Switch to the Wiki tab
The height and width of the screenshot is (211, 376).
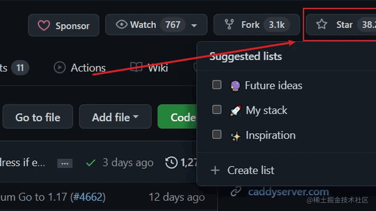pos(158,68)
